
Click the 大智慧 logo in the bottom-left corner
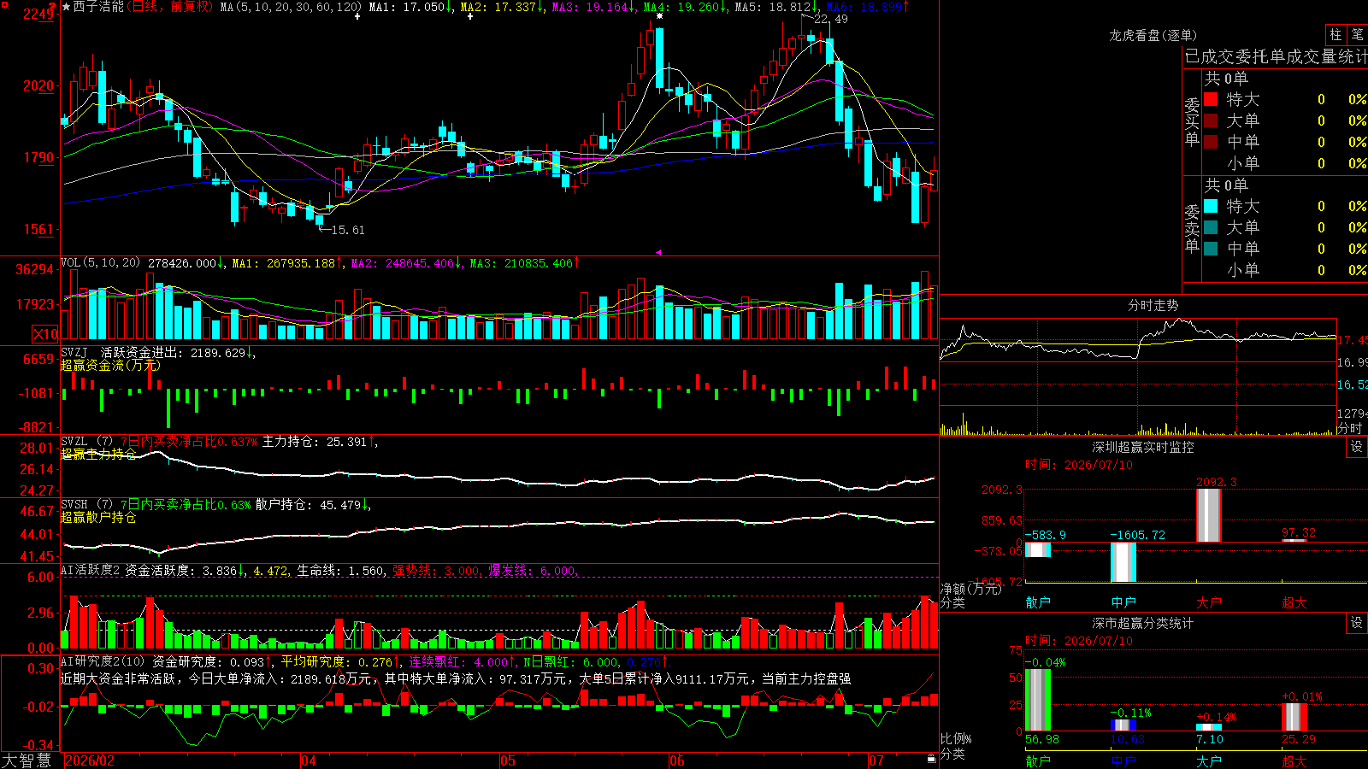[x=27, y=760]
